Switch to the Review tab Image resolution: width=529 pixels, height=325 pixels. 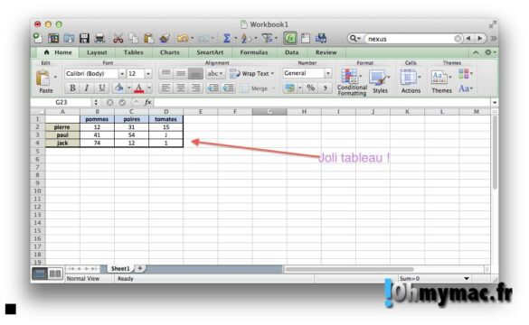[326, 52]
